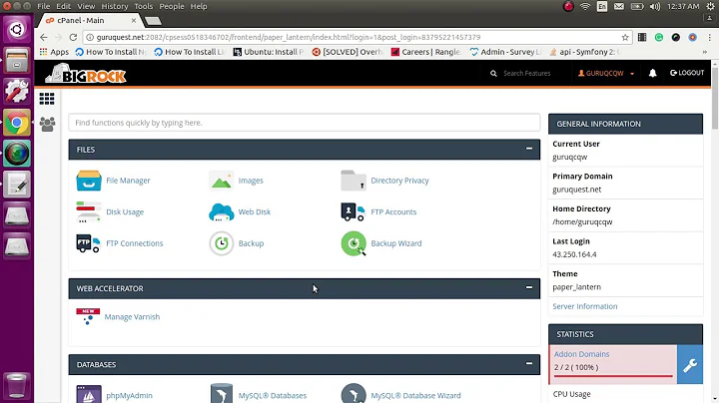Screen dimensions: 719x403
Task: Click the Logout button
Action: click(687, 73)
